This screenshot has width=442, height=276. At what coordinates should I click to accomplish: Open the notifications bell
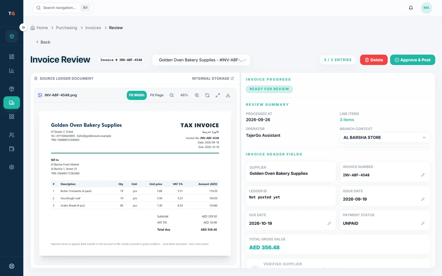point(411,8)
